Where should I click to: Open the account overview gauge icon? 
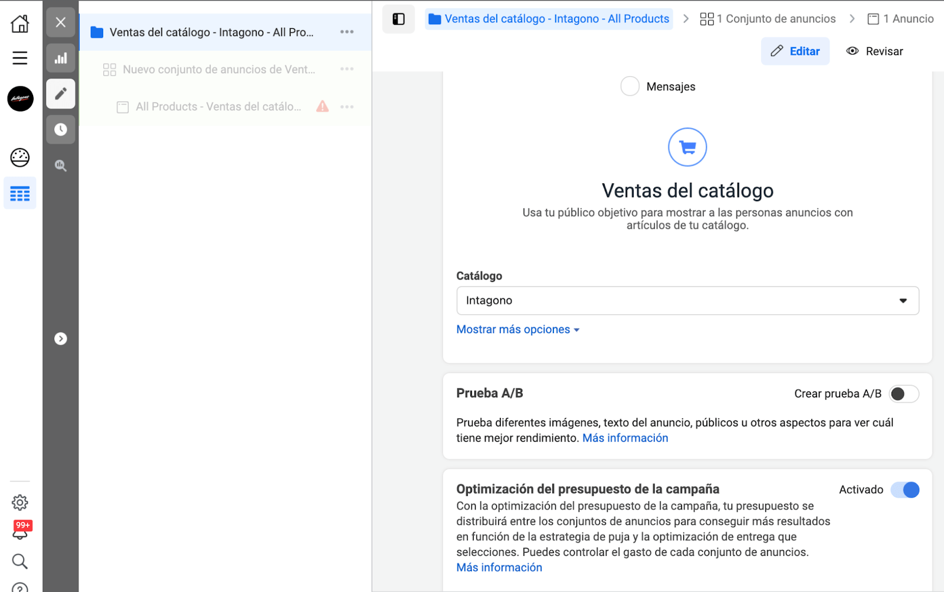pyautogui.click(x=20, y=157)
